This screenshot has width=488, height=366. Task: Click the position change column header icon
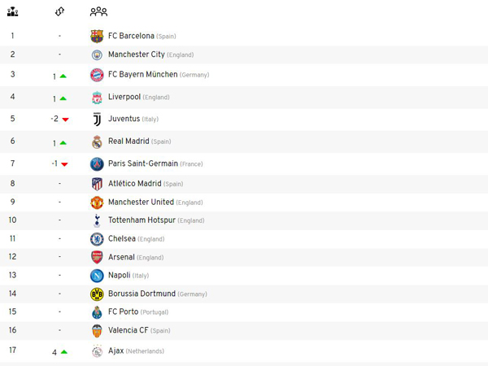pos(59,12)
